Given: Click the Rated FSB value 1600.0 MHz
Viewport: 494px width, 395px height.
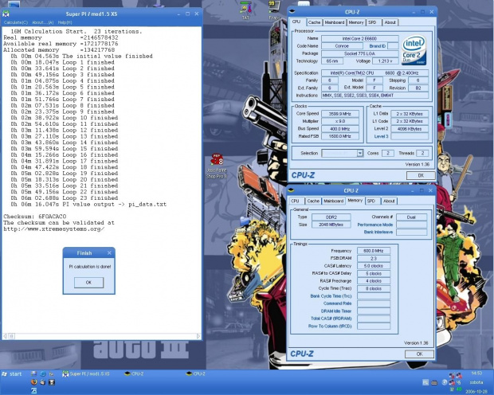Looking at the screenshot, I should pos(340,136).
